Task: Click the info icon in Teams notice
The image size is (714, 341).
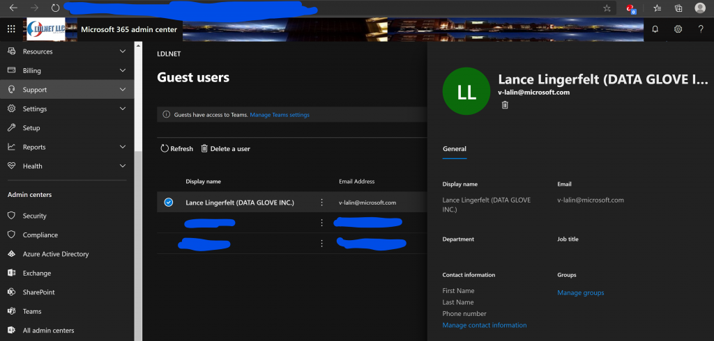Action: [166, 115]
